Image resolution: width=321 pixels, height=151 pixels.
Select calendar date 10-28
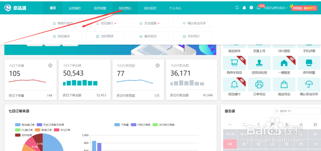(x=230, y=134)
